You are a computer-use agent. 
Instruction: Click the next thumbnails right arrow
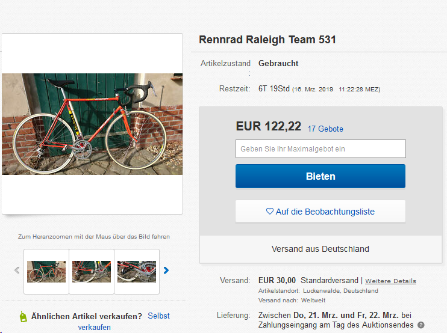166,270
